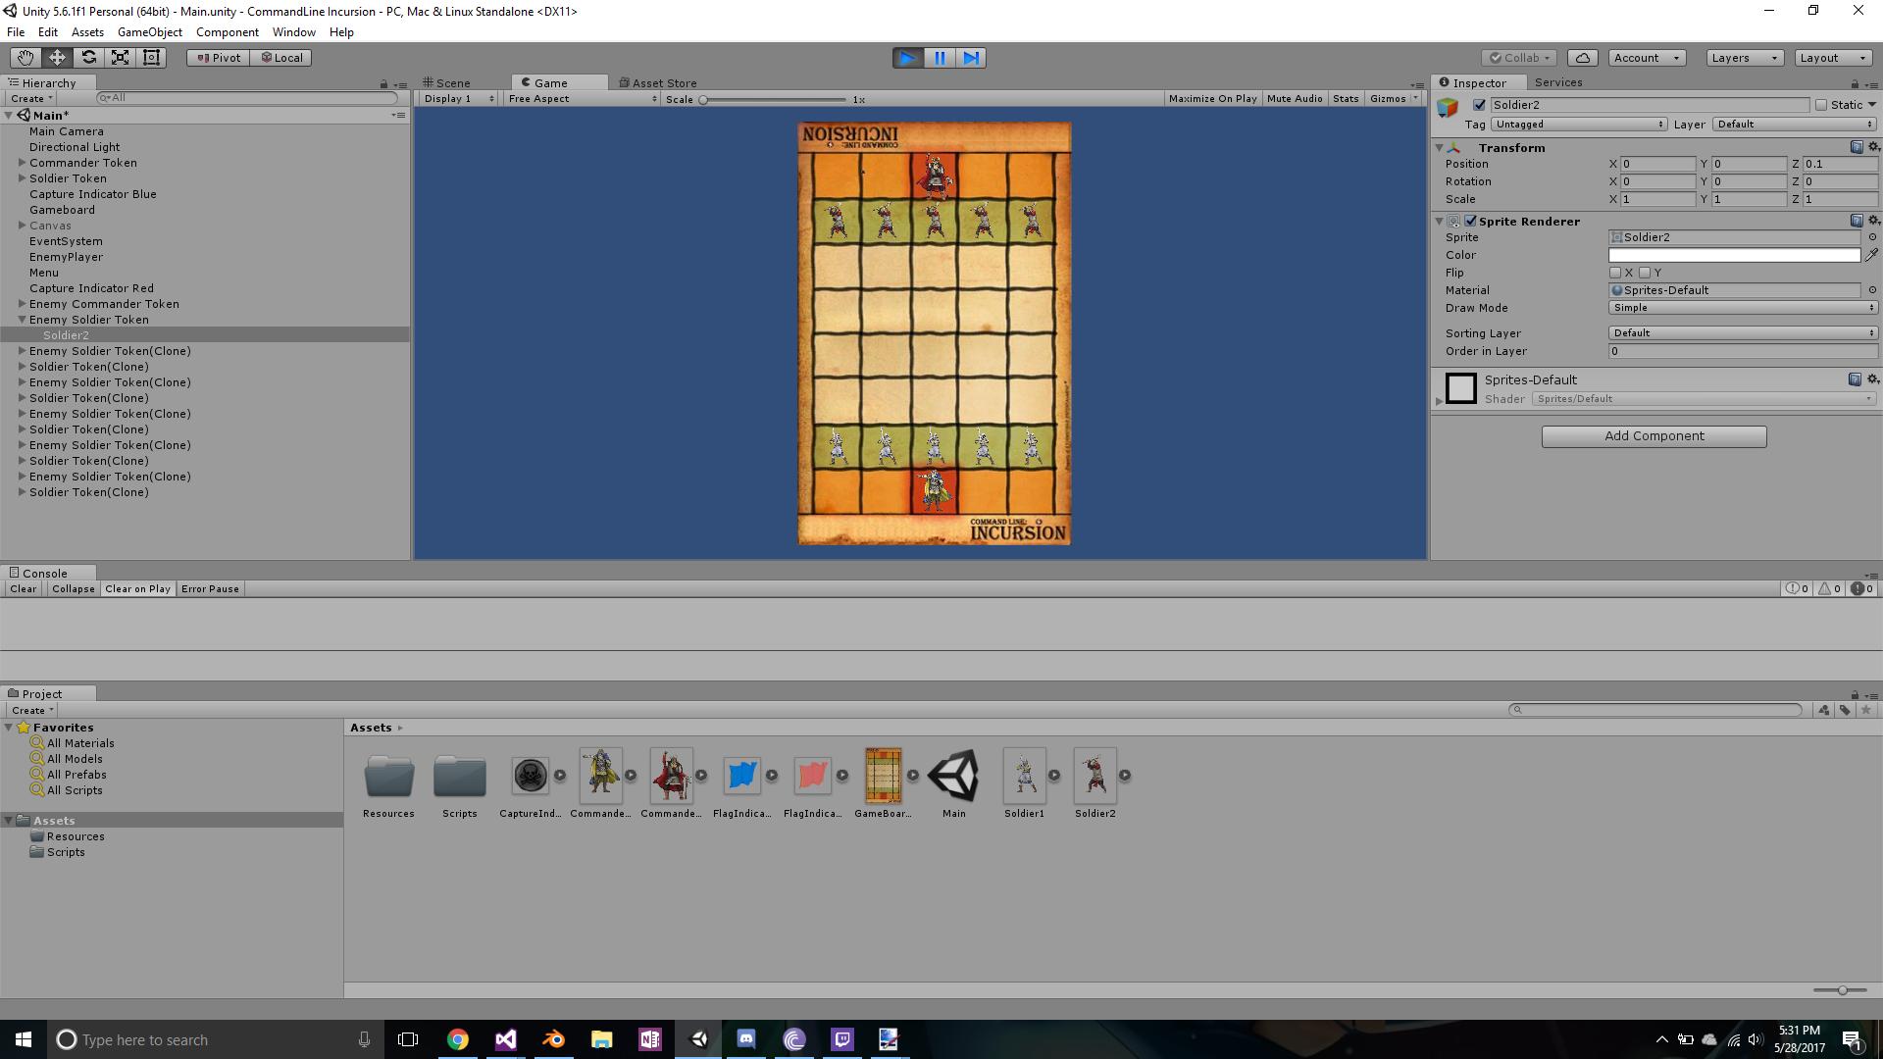Select the Rotate tool
The width and height of the screenshot is (1883, 1059).
click(x=88, y=58)
